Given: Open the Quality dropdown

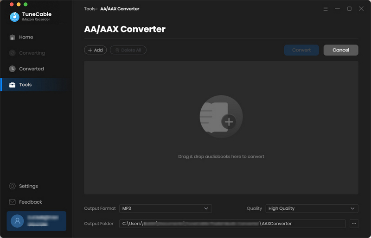Looking at the screenshot, I should [312, 208].
